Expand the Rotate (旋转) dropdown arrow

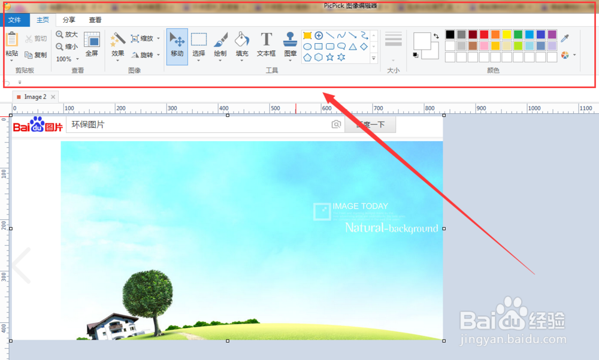(158, 55)
